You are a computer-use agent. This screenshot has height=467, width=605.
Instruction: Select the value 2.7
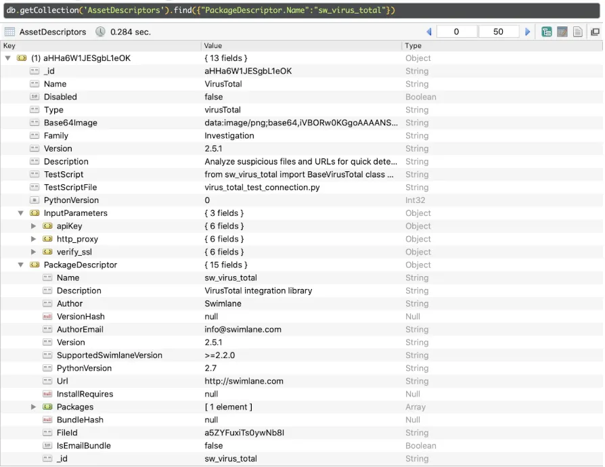click(x=210, y=368)
